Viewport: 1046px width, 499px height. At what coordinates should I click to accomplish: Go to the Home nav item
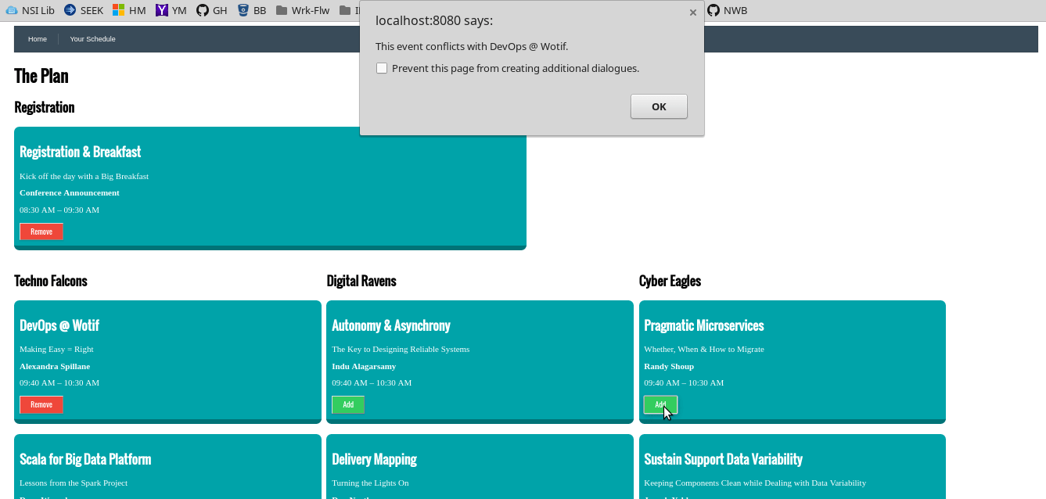pos(38,39)
